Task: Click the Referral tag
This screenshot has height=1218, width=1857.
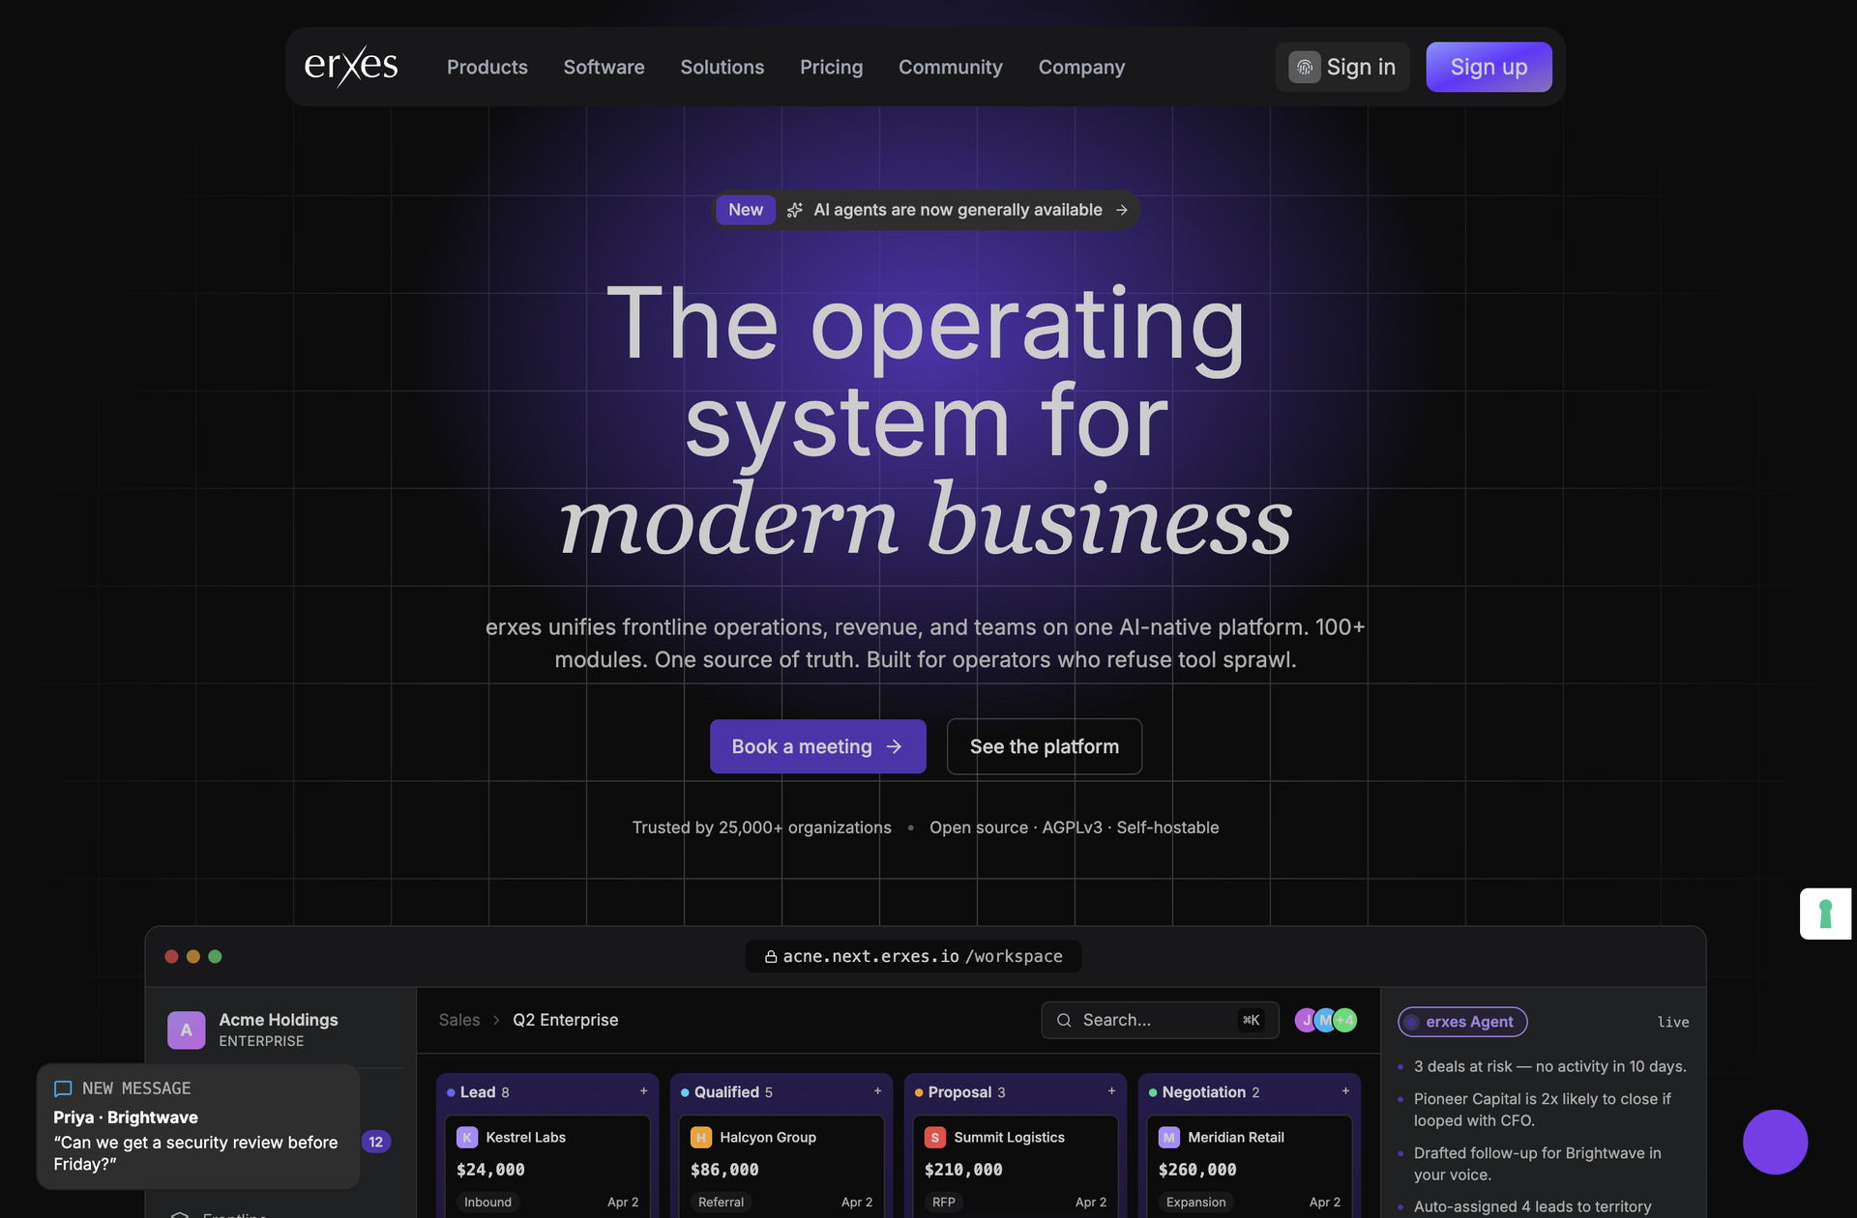Action: pyautogui.click(x=722, y=1203)
